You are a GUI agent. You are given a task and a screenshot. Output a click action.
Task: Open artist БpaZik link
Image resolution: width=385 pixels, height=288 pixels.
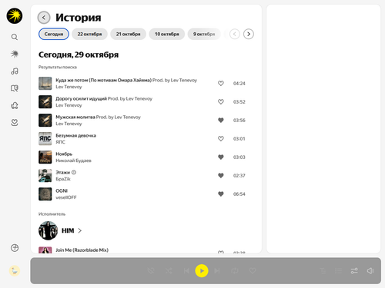click(63, 179)
